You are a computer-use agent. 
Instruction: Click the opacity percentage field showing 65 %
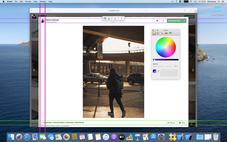coord(176,66)
